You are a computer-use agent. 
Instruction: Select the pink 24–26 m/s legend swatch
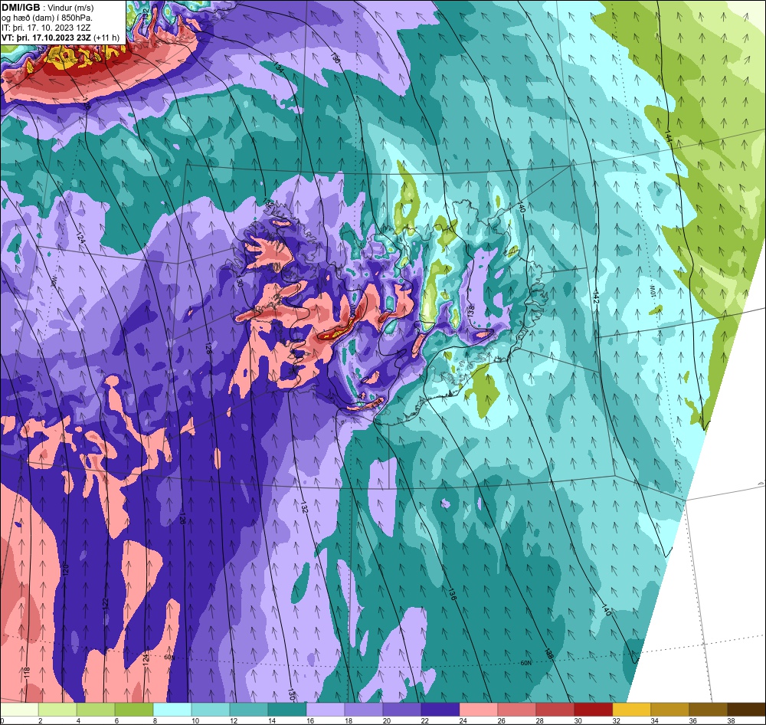478,710
